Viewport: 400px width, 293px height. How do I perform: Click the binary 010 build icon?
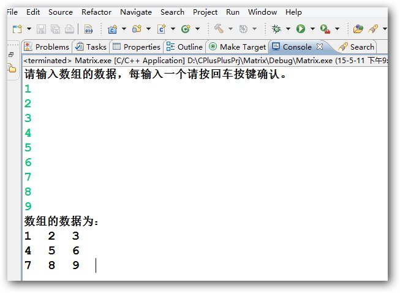89,29
